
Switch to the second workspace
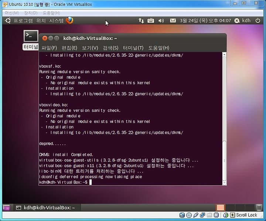(x=230, y=207)
